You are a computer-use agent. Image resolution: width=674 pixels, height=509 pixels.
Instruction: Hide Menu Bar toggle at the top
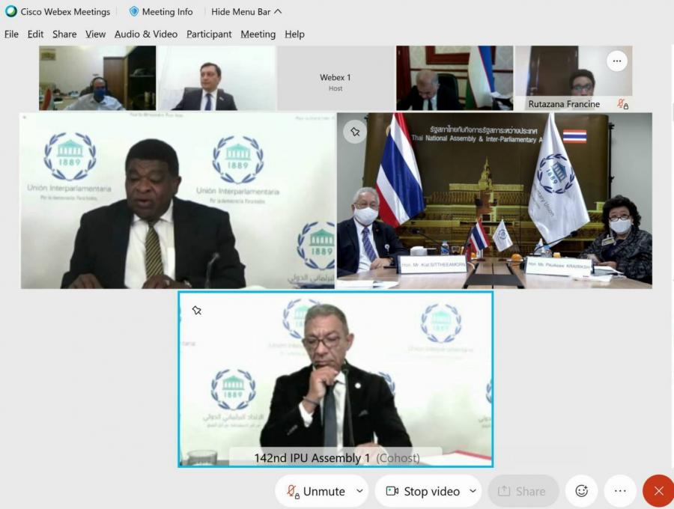[x=246, y=11]
